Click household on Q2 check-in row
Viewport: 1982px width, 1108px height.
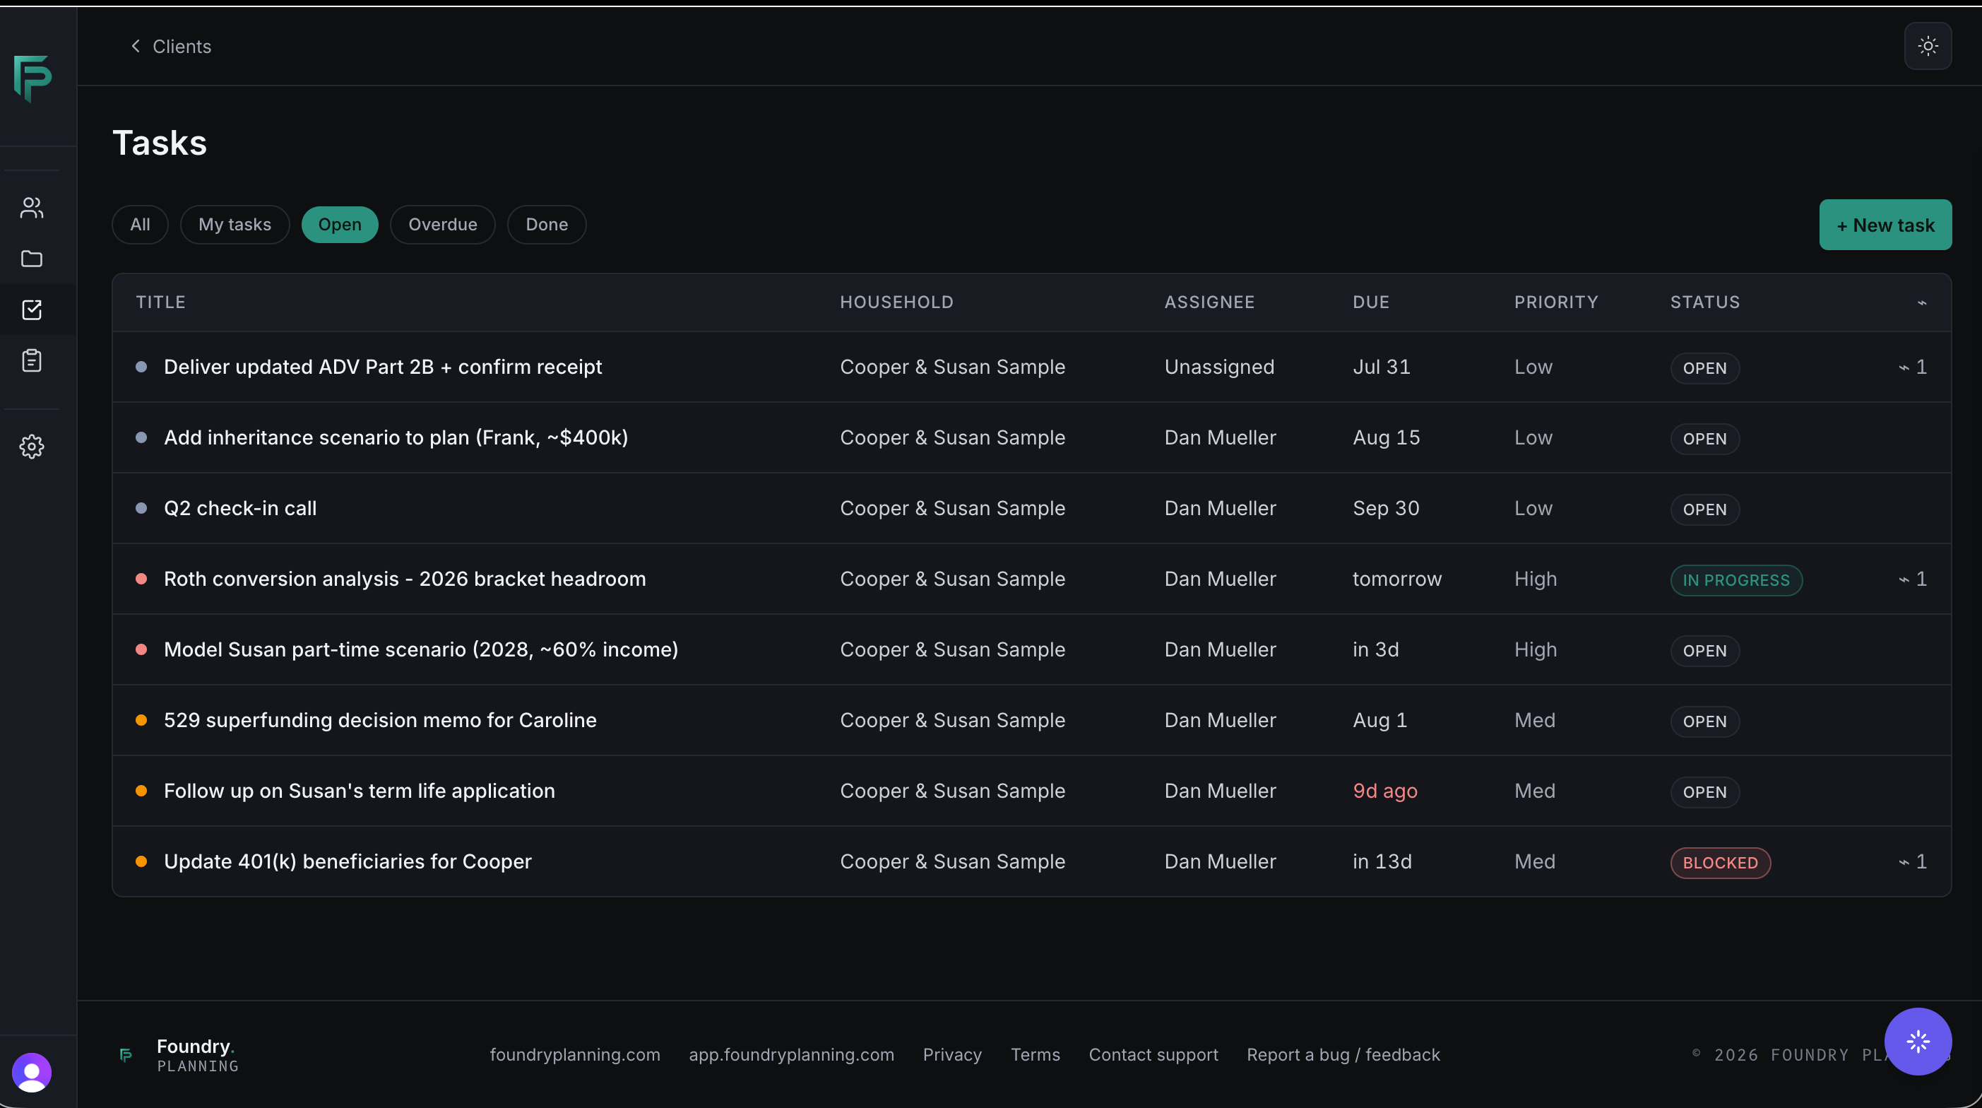pyautogui.click(x=951, y=509)
